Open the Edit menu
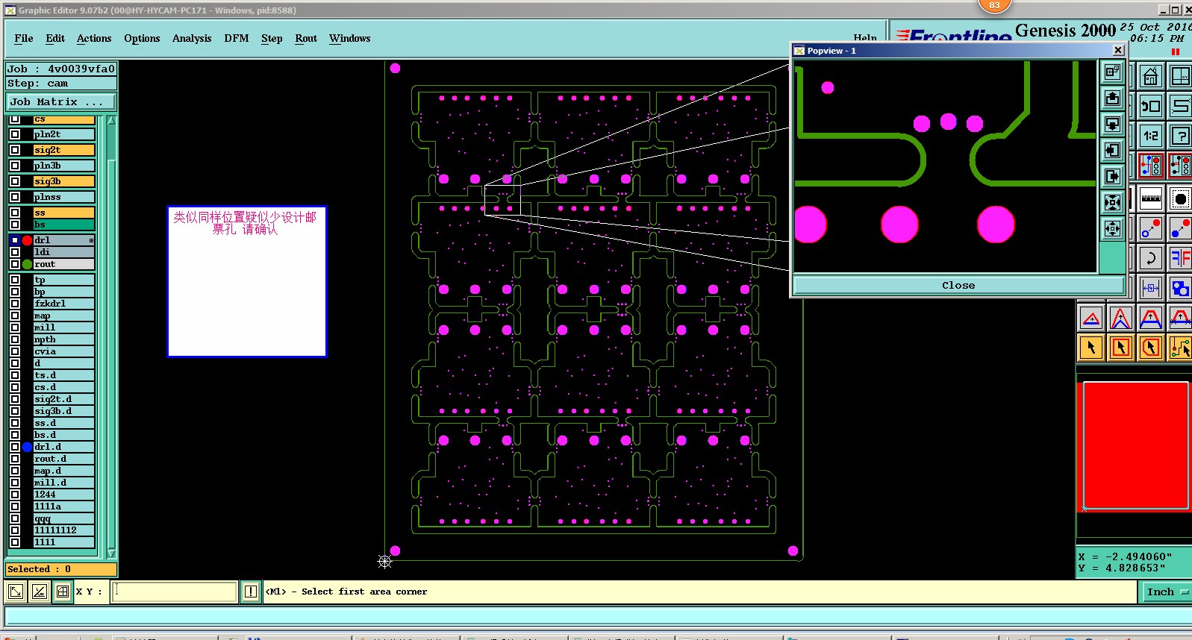Viewport: 1192px width, 640px height. click(x=55, y=38)
